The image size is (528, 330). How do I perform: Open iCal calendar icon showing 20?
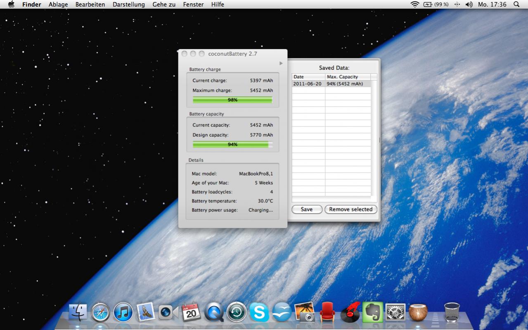pyautogui.click(x=191, y=312)
